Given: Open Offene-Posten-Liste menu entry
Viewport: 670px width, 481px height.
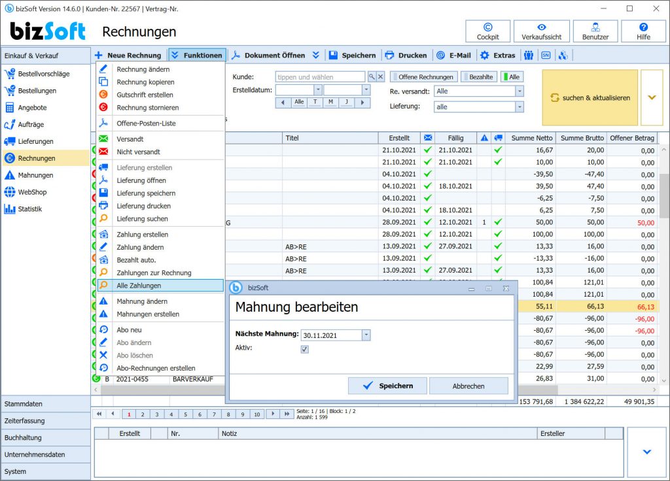Looking at the screenshot, I should point(146,124).
